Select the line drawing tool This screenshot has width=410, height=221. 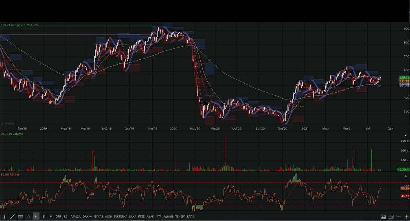pyautogui.click(x=12, y=217)
